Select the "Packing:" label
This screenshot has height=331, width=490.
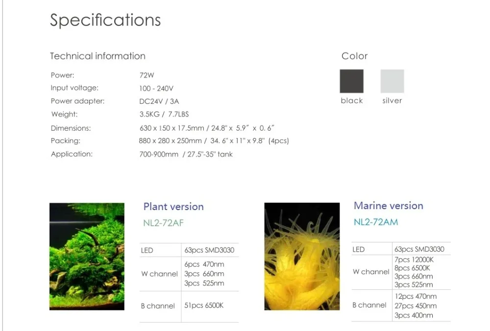[65, 141]
